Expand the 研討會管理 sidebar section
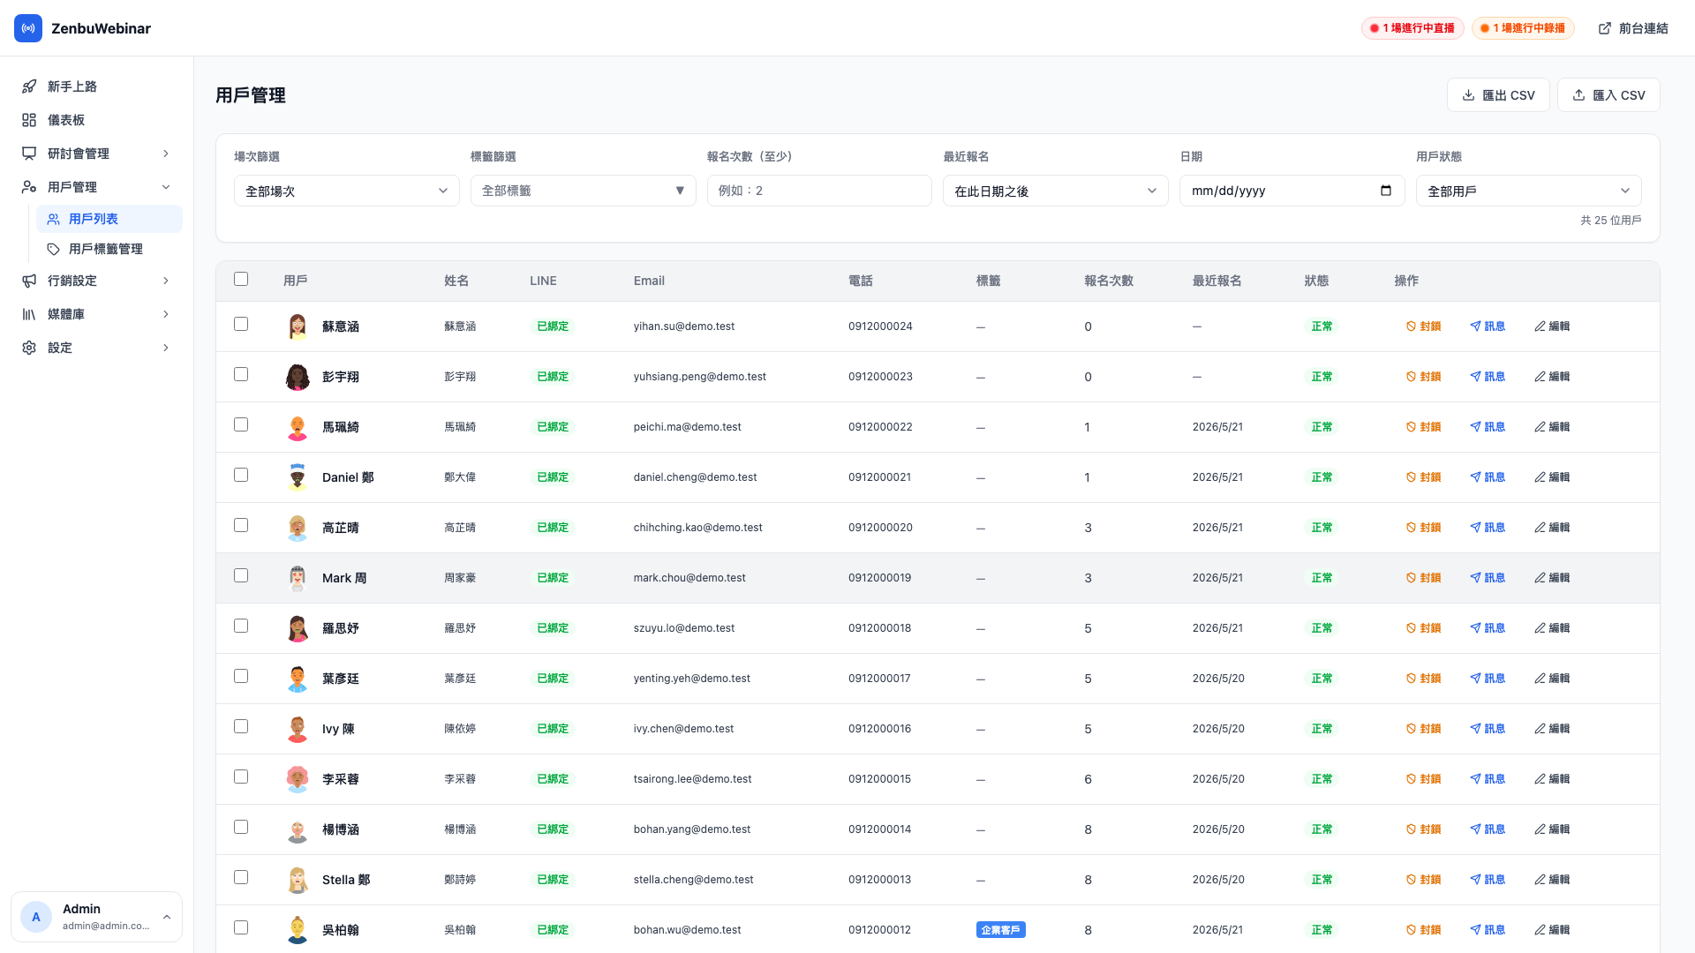This screenshot has width=1695, height=953. click(x=96, y=154)
